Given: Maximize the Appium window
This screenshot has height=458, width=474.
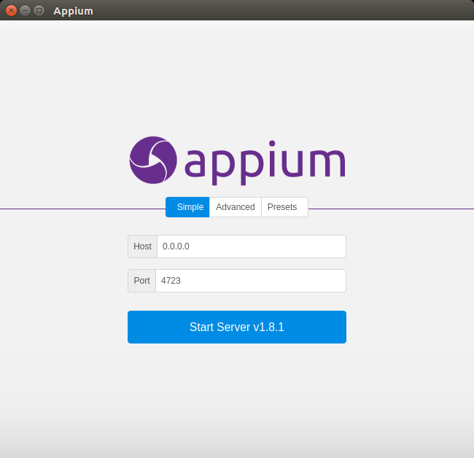Looking at the screenshot, I should [39, 11].
